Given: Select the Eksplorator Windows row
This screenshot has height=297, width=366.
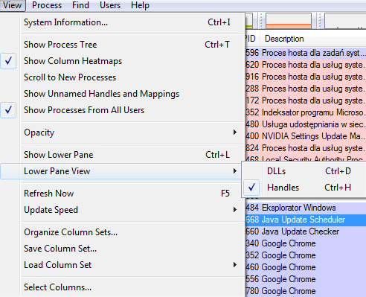Looking at the screenshot, I should pyautogui.click(x=306, y=208).
